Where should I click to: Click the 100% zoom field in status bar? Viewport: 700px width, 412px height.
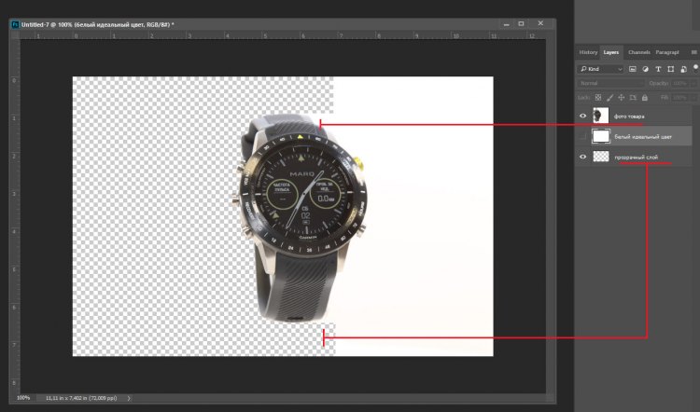23,398
